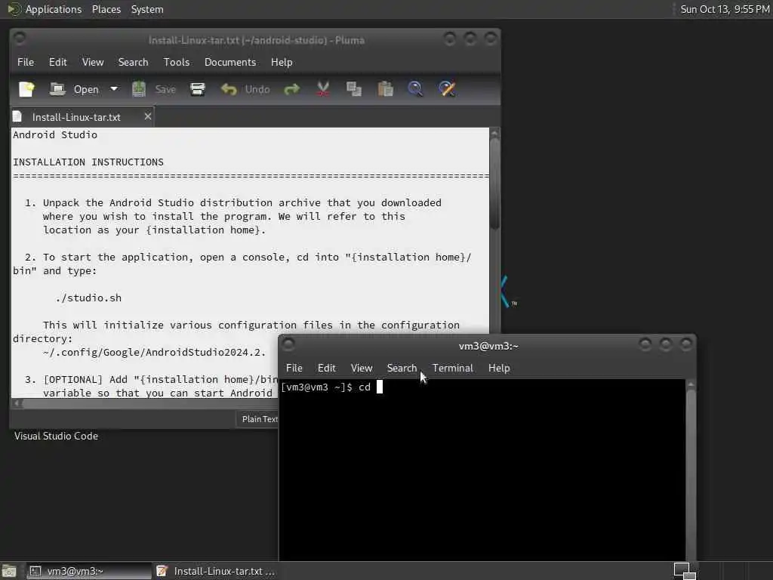Click the Find magnifier icon
The height and width of the screenshot is (580, 773).
415,89
